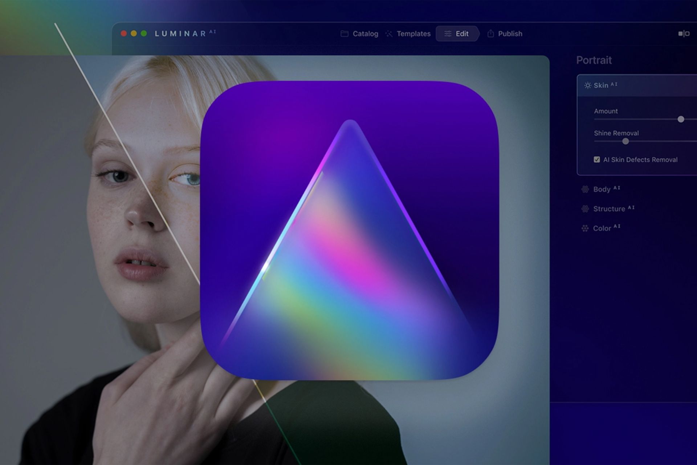Click the green fullscreen window button
The image size is (697, 465).
pos(144,33)
